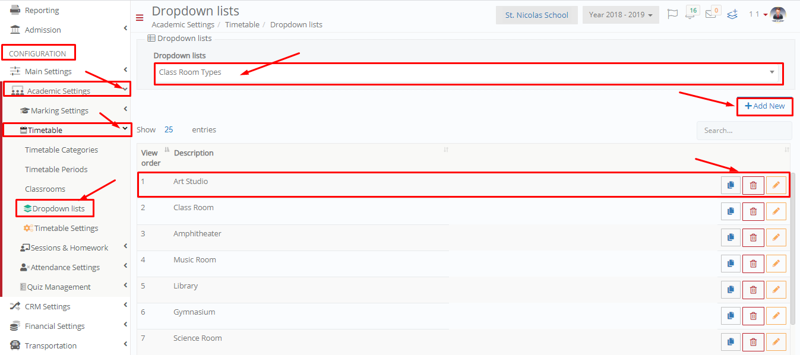Edit the Gymnasium entry
Image resolution: width=800 pixels, height=355 pixels.
(776, 316)
